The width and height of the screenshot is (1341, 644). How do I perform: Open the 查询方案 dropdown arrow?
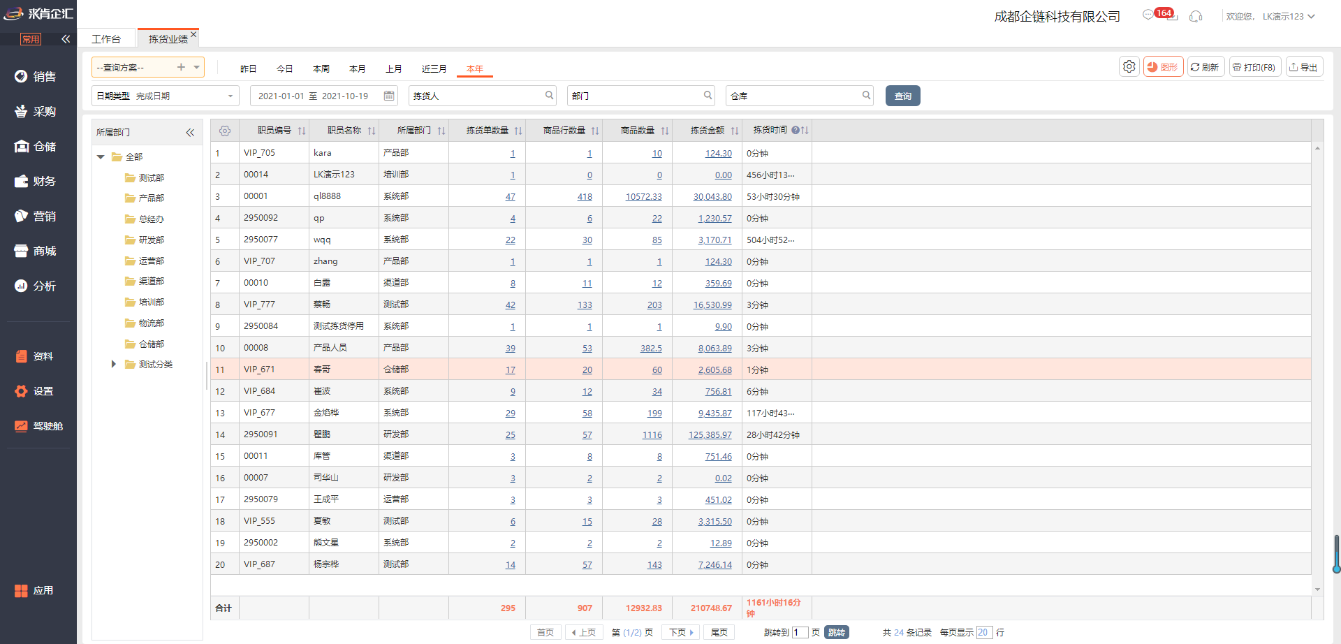click(x=197, y=67)
